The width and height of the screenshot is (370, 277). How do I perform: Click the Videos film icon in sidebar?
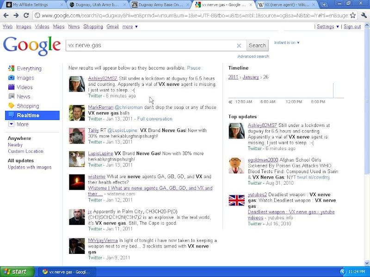click(x=11, y=87)
